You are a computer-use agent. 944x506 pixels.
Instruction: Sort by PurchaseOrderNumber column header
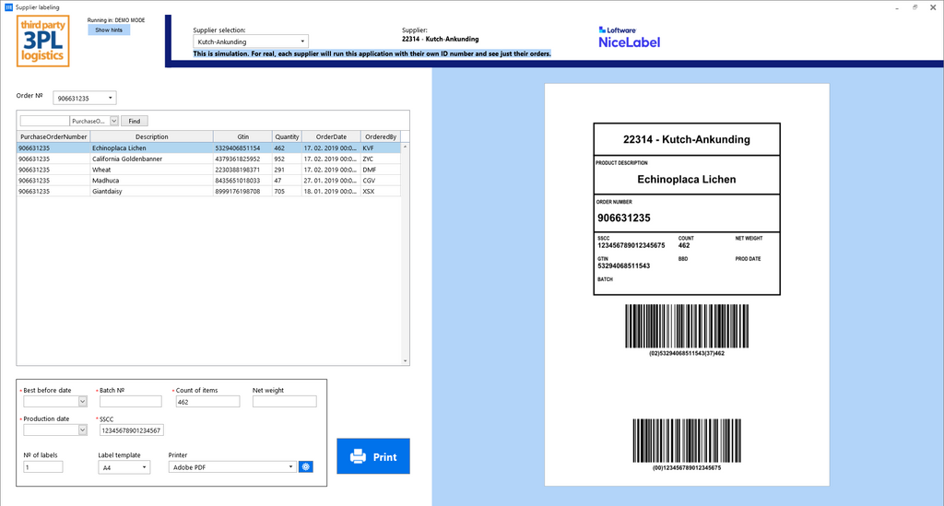[53, 136]
